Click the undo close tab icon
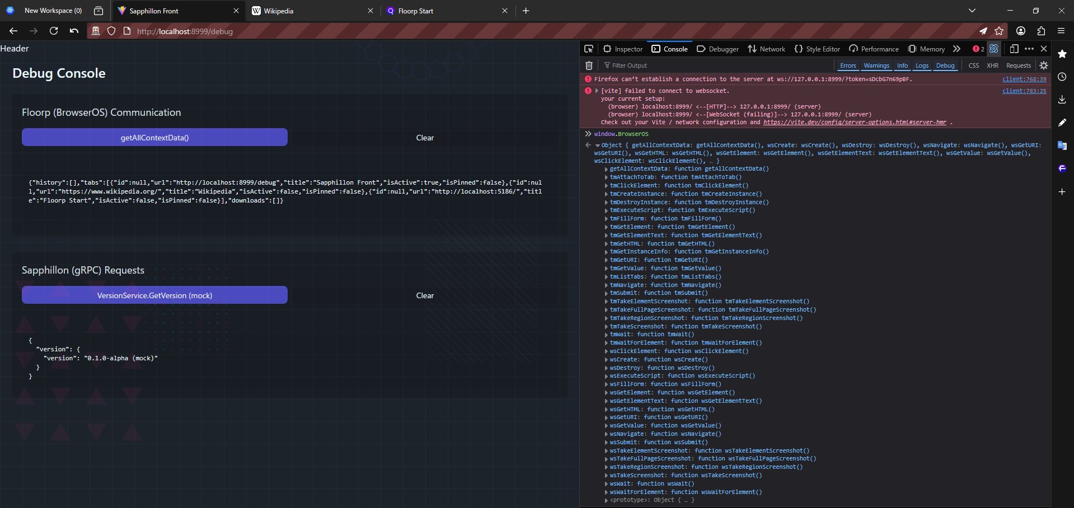 (74, 31)
